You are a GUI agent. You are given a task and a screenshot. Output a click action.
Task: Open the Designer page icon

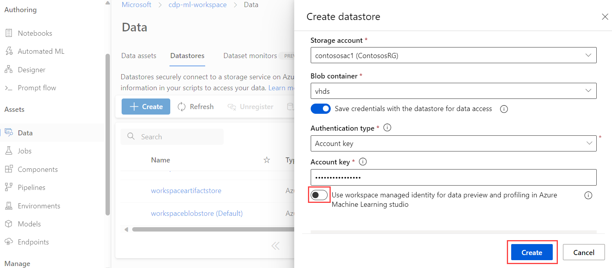click(9, 70)
